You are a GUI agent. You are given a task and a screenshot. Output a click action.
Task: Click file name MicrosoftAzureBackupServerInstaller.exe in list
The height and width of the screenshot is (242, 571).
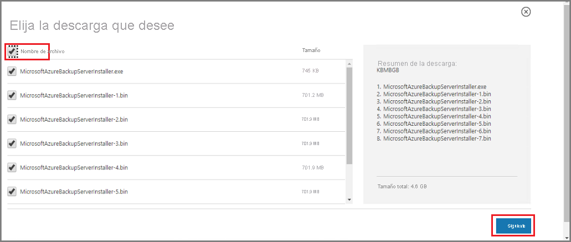(72, 71)
